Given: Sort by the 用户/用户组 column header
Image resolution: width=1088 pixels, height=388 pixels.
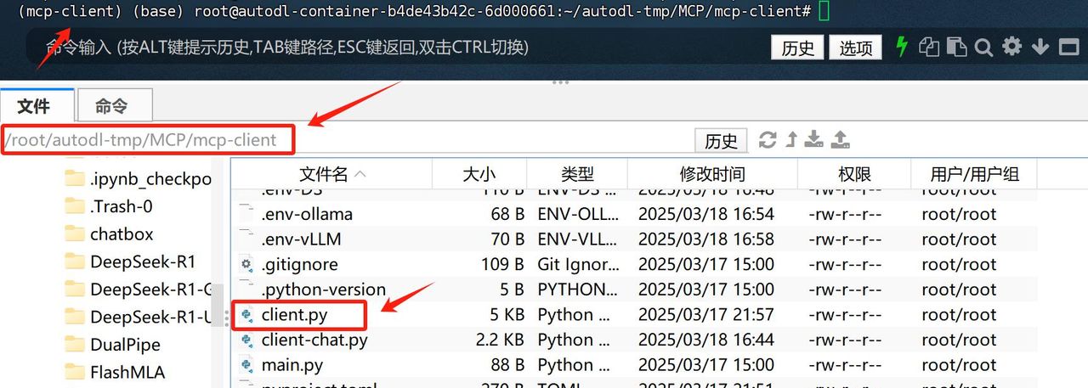Looking at the screenshot, I should click(x=974, y=174).
